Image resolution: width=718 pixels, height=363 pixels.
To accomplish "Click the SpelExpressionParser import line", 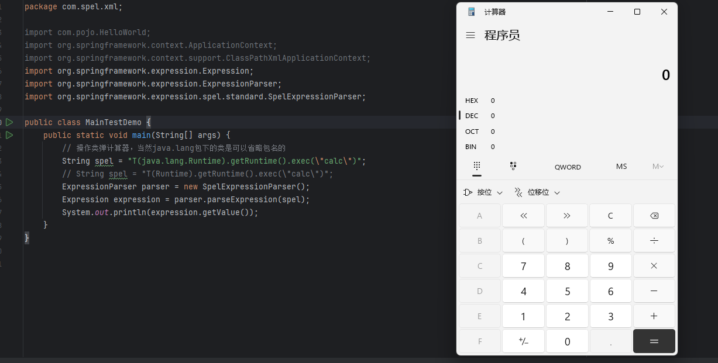I will point(195,96).
